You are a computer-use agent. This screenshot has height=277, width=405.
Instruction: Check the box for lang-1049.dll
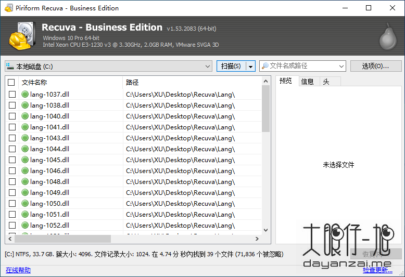coord(12,193)
